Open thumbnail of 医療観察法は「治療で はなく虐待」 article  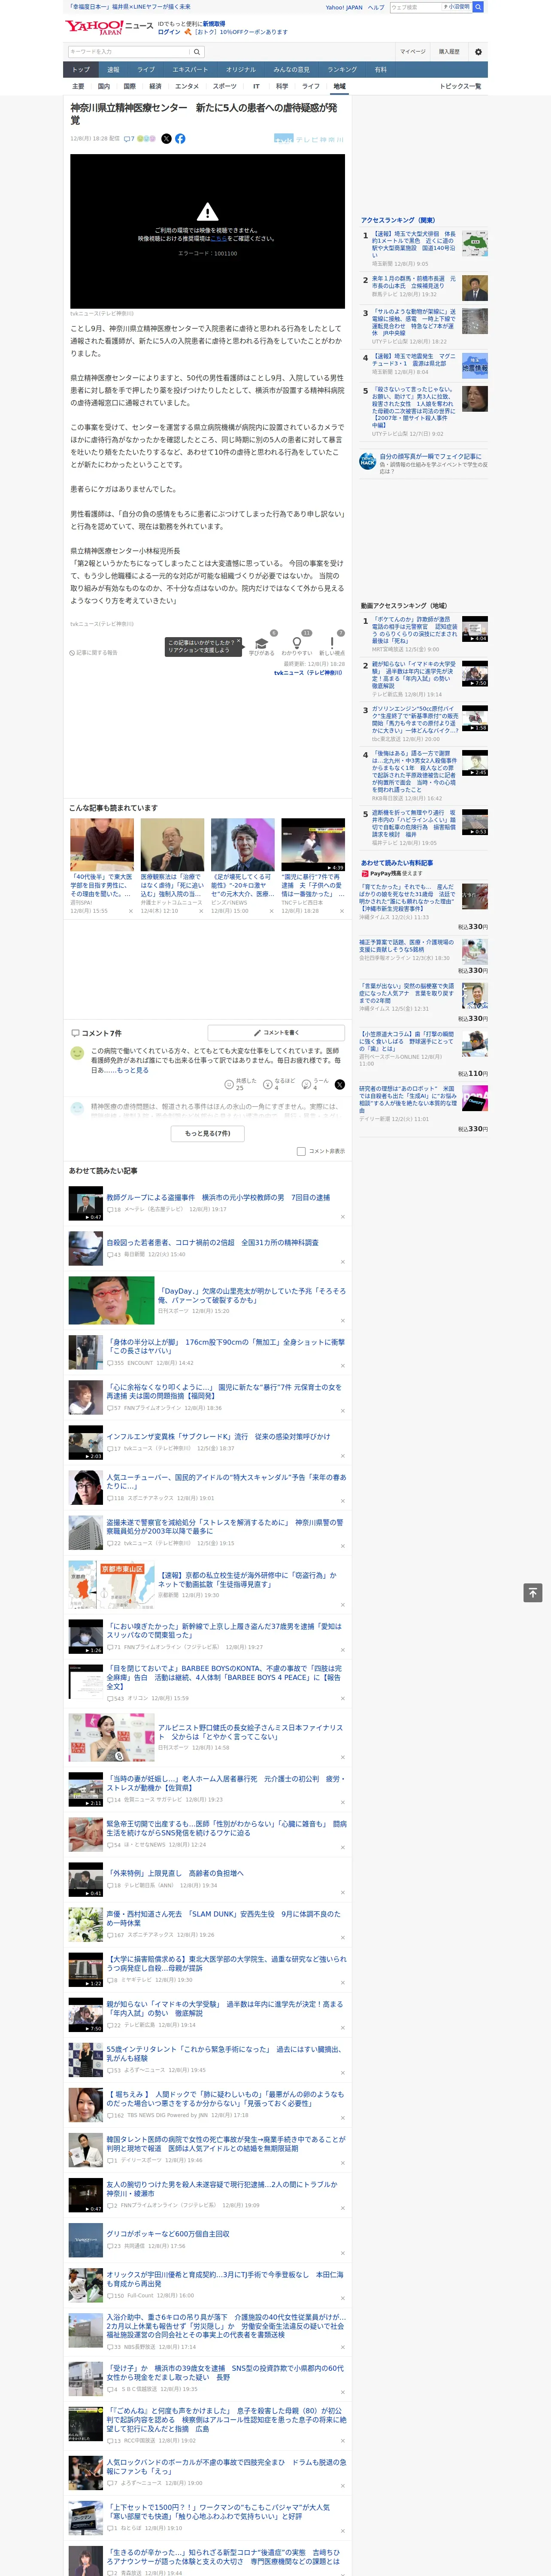tap(172, 845)
